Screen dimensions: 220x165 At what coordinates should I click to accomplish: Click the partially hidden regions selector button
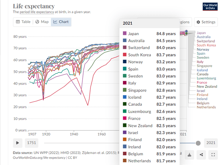[185, 22]
